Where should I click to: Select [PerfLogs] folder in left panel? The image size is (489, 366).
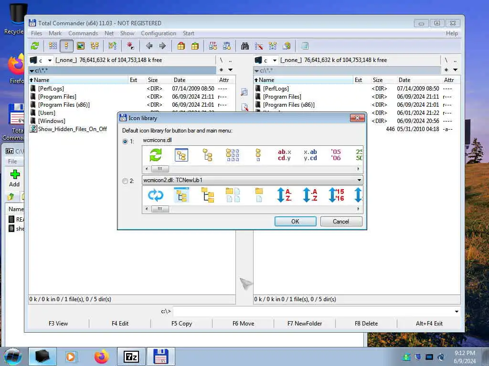[x=51, y=88]
